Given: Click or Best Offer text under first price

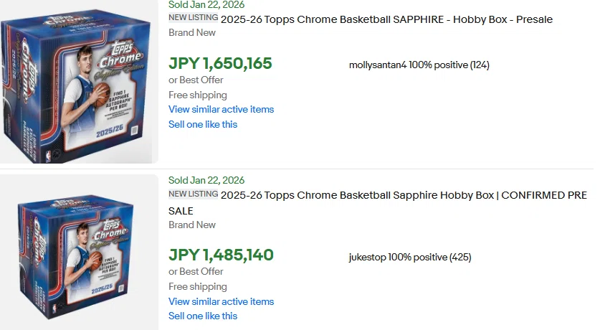Looking at the screenshot, I should (196, 80).
